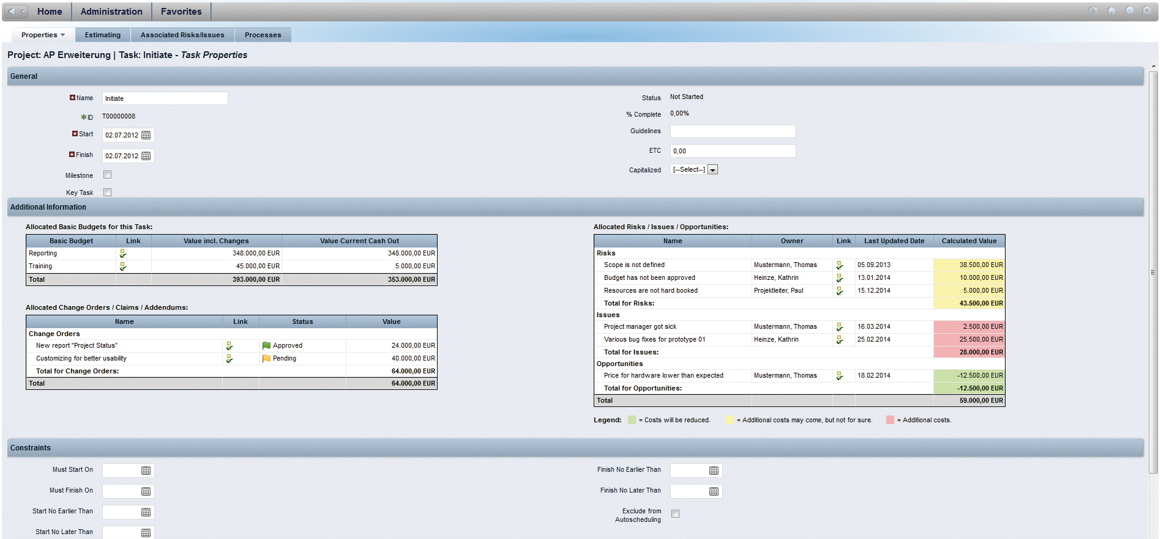This screenshot has width=1161, height=539.
Task: Open the Must Start On calendar
Action: coord(146,471)
